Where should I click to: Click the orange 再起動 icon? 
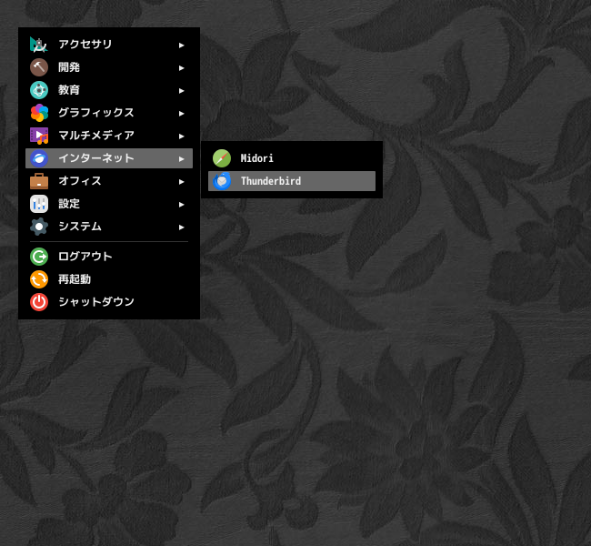39,279
